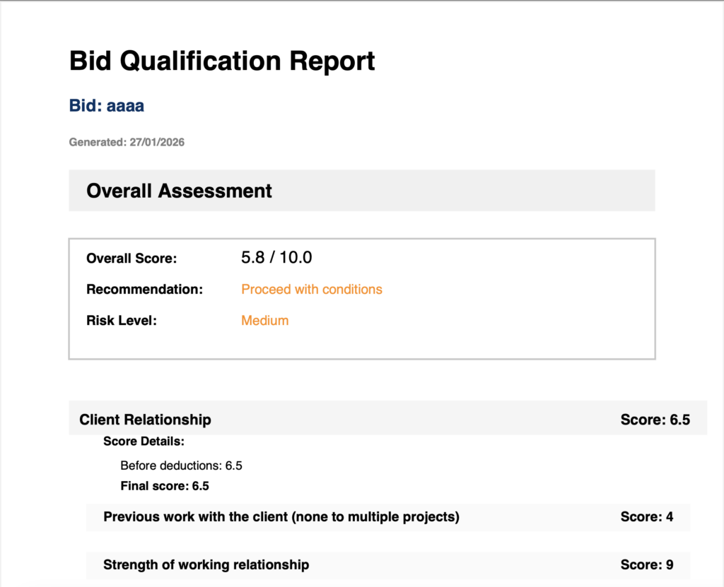Click the Bid Qualification Report title
The width and height of the screenshot is (724, 587).
(222, 62)
